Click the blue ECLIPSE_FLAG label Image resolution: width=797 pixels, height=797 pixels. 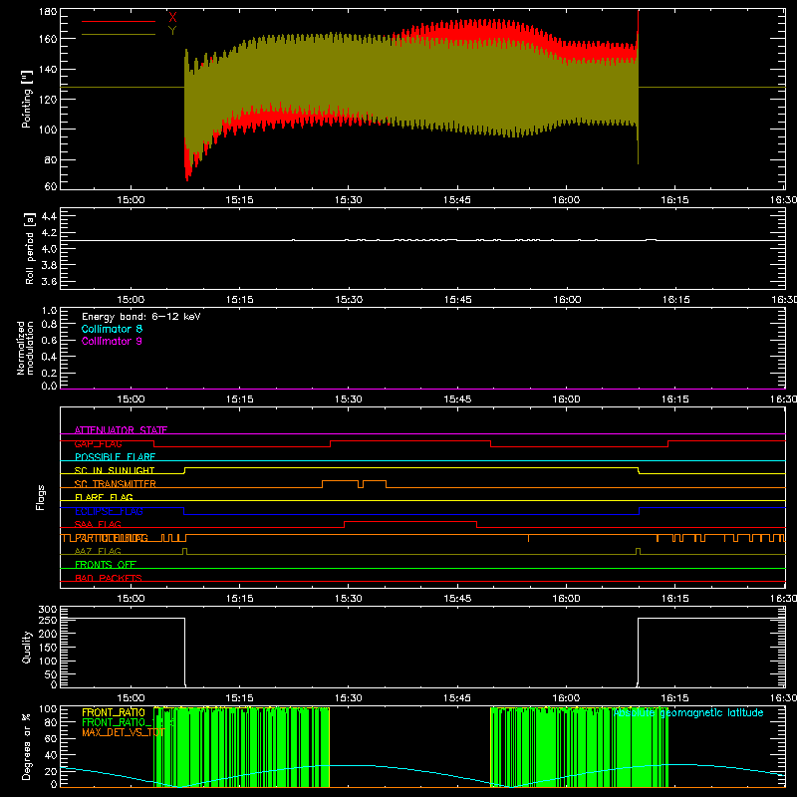pyautogui.click(x=109, y=511)
